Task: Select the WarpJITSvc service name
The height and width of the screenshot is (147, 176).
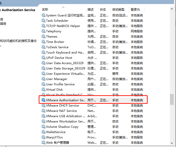Action: (54, 137)
